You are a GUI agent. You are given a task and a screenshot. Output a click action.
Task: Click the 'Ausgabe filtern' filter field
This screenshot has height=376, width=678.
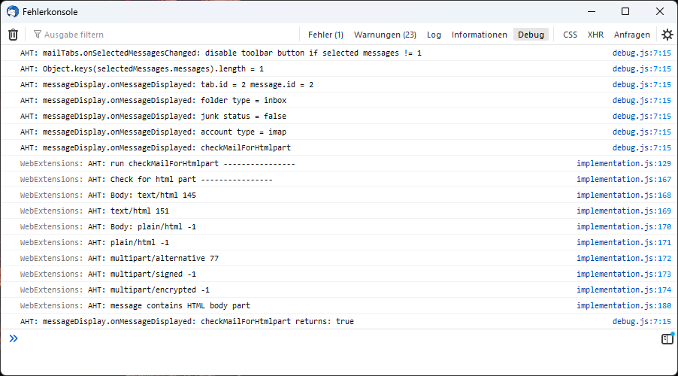(165, 35)
